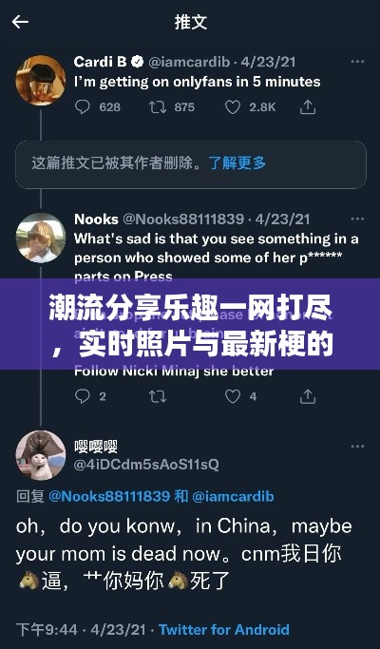This screenshot has height=649, width=380.
Task: Open more options on 嘤嘤嘤's tweet
Action: pos(357,447)
